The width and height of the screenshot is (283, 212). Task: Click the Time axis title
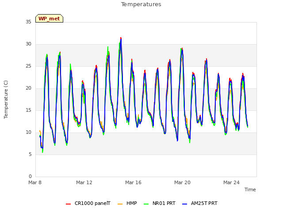coord(250,189)
